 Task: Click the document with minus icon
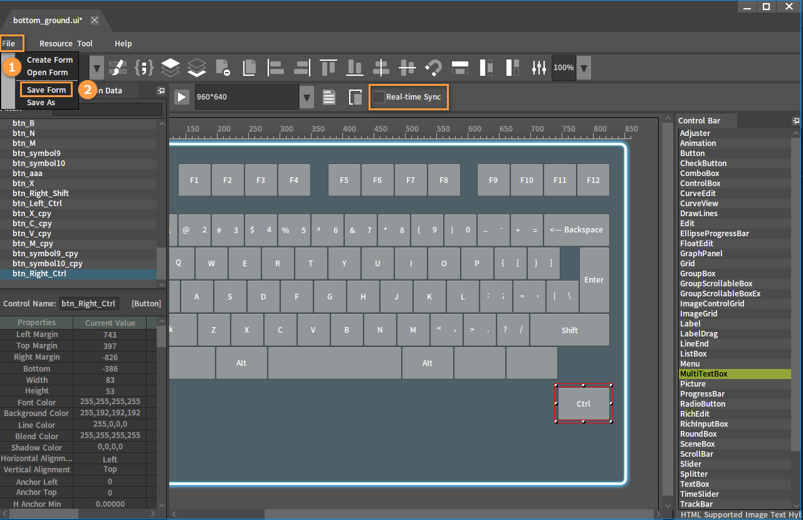coord(223,67)
